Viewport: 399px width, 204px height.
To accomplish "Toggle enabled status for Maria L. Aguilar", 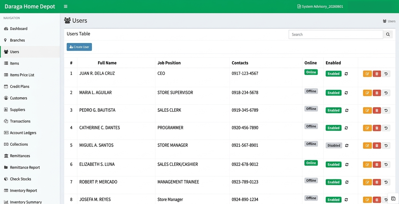I will coord(346,93).
